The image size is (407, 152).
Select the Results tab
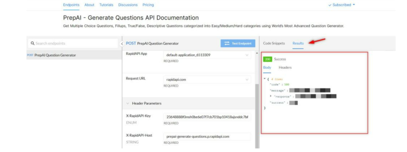[x=298, y=43]
